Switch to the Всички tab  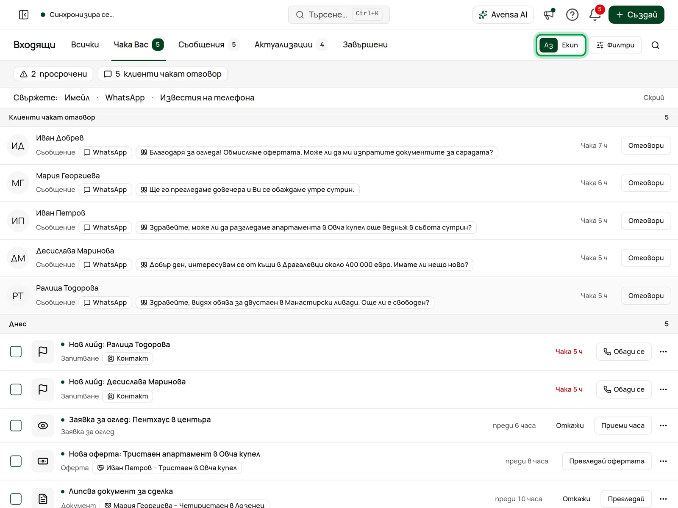[x=85, y=45]
